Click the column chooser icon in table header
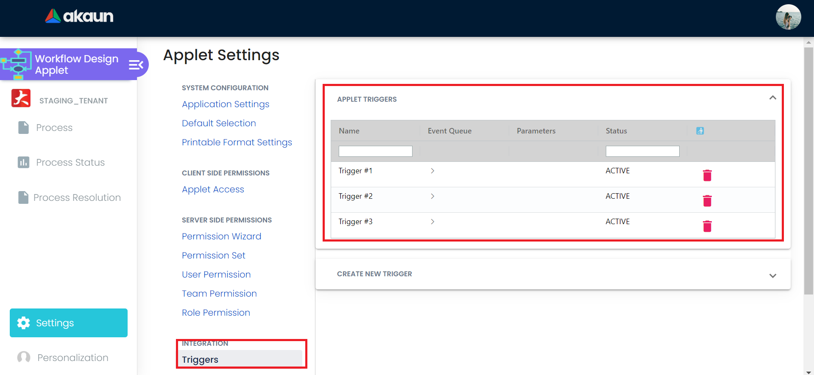Viewport: 814px width, 375px height. (x=700, y=131)
